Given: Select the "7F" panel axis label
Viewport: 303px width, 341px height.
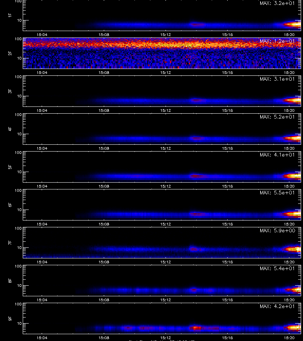Looking at the screenshot, I should 10,242.
